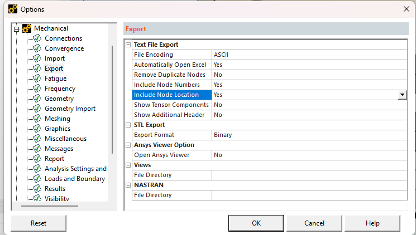Collapse the Ansys Viewer Option section
416x235 pixels.
click(x=128, y=145)
